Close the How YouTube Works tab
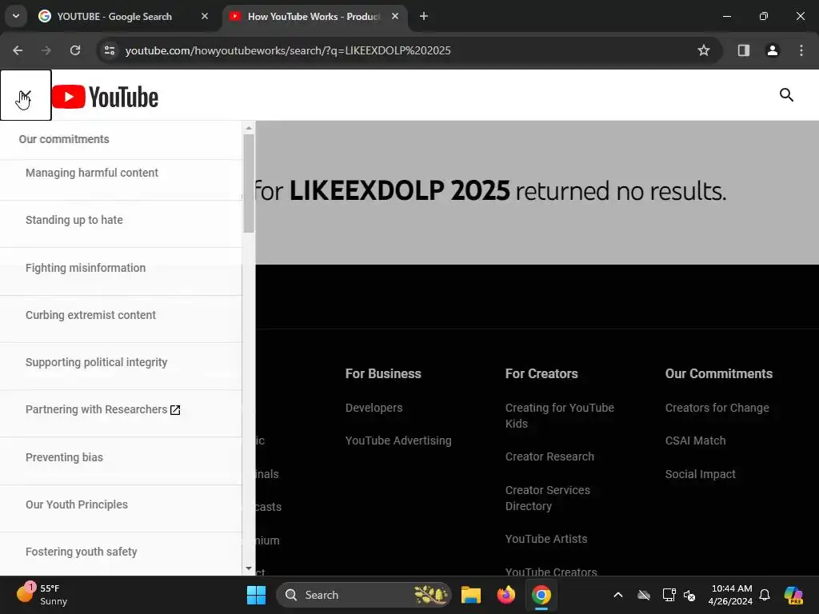Image resolution: width=819 pixels, height=614 pixels. [x=395, y=16]
